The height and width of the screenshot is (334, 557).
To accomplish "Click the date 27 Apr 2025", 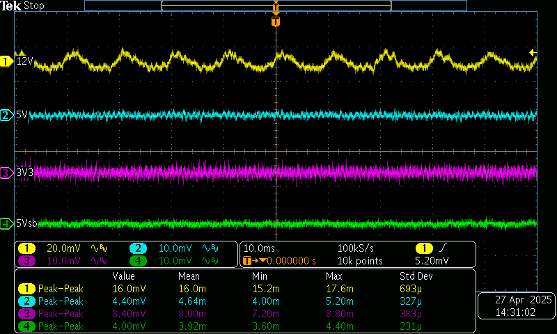I will pyautogui.click(x=524, y=300).
